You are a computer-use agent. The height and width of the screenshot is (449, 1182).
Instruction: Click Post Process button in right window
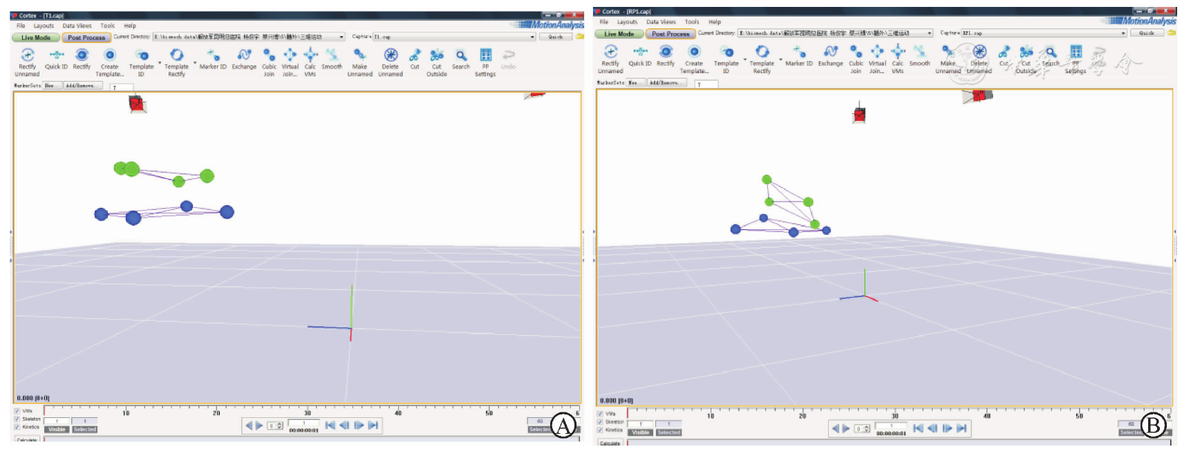(x=670, y=34)
